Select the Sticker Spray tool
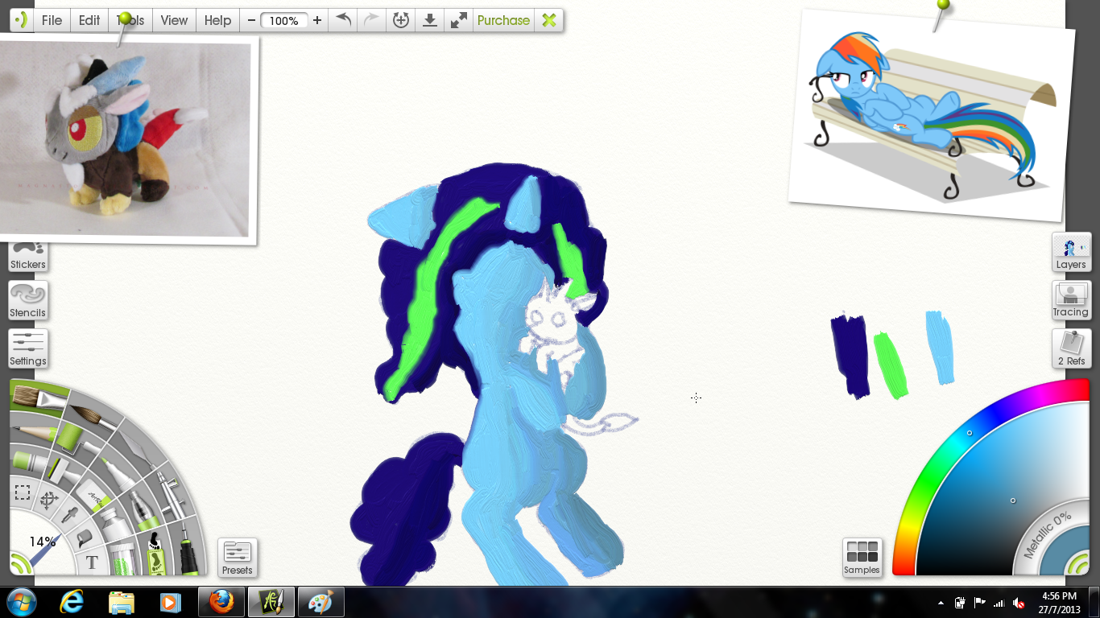 tap(155, 553)
